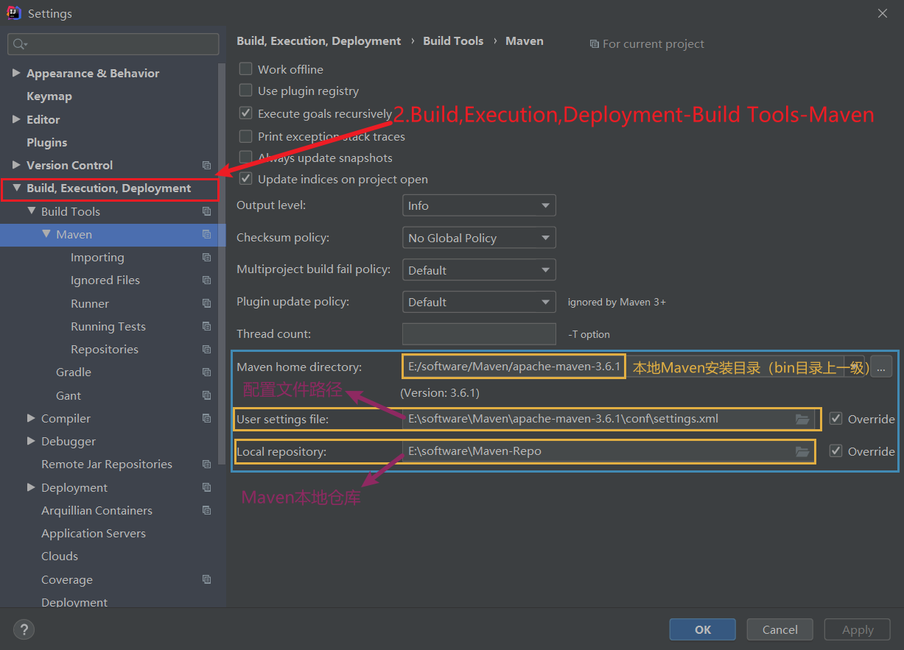Open the Checksum policy dropdown
This screenshot has height=650, width=904.
tap(479, 239)
